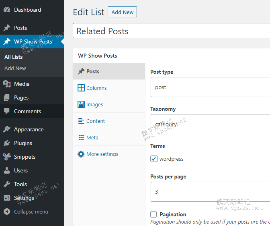The width and height of the screenshot is (270, 226).
Task: Click the Tools wrench icon
Action: pyautogui.click(x=7, y=184)
